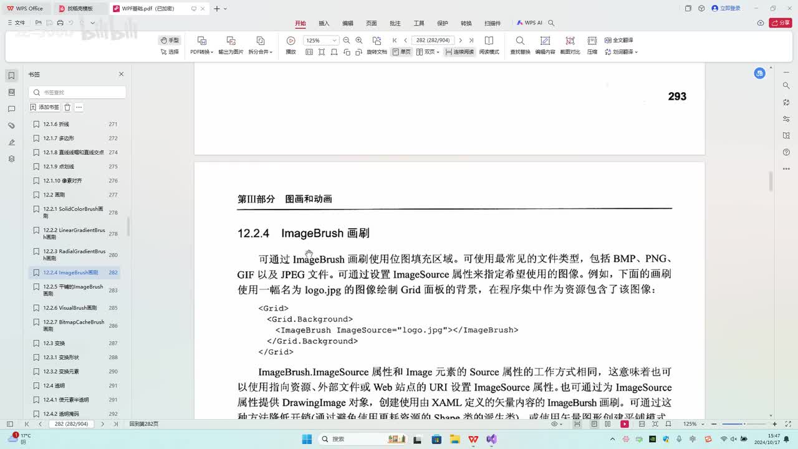Image resolution: width=798 pixels, height=449 pixels.
Task: Zoom in with the magnifier plus icon
Action: click(359, 41)
